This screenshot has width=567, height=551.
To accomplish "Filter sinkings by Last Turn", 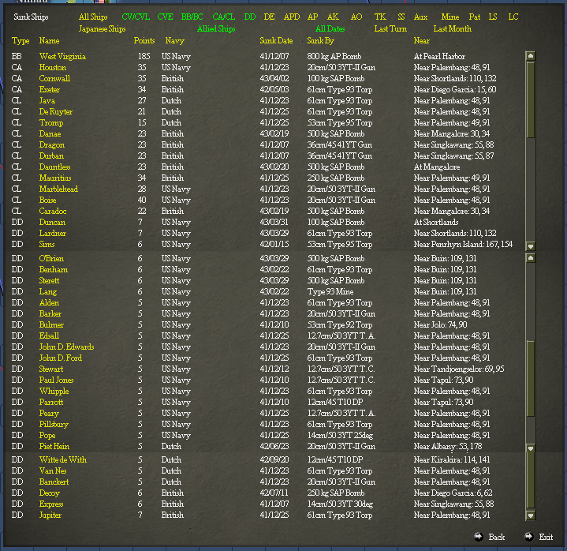I will point(390,29).
